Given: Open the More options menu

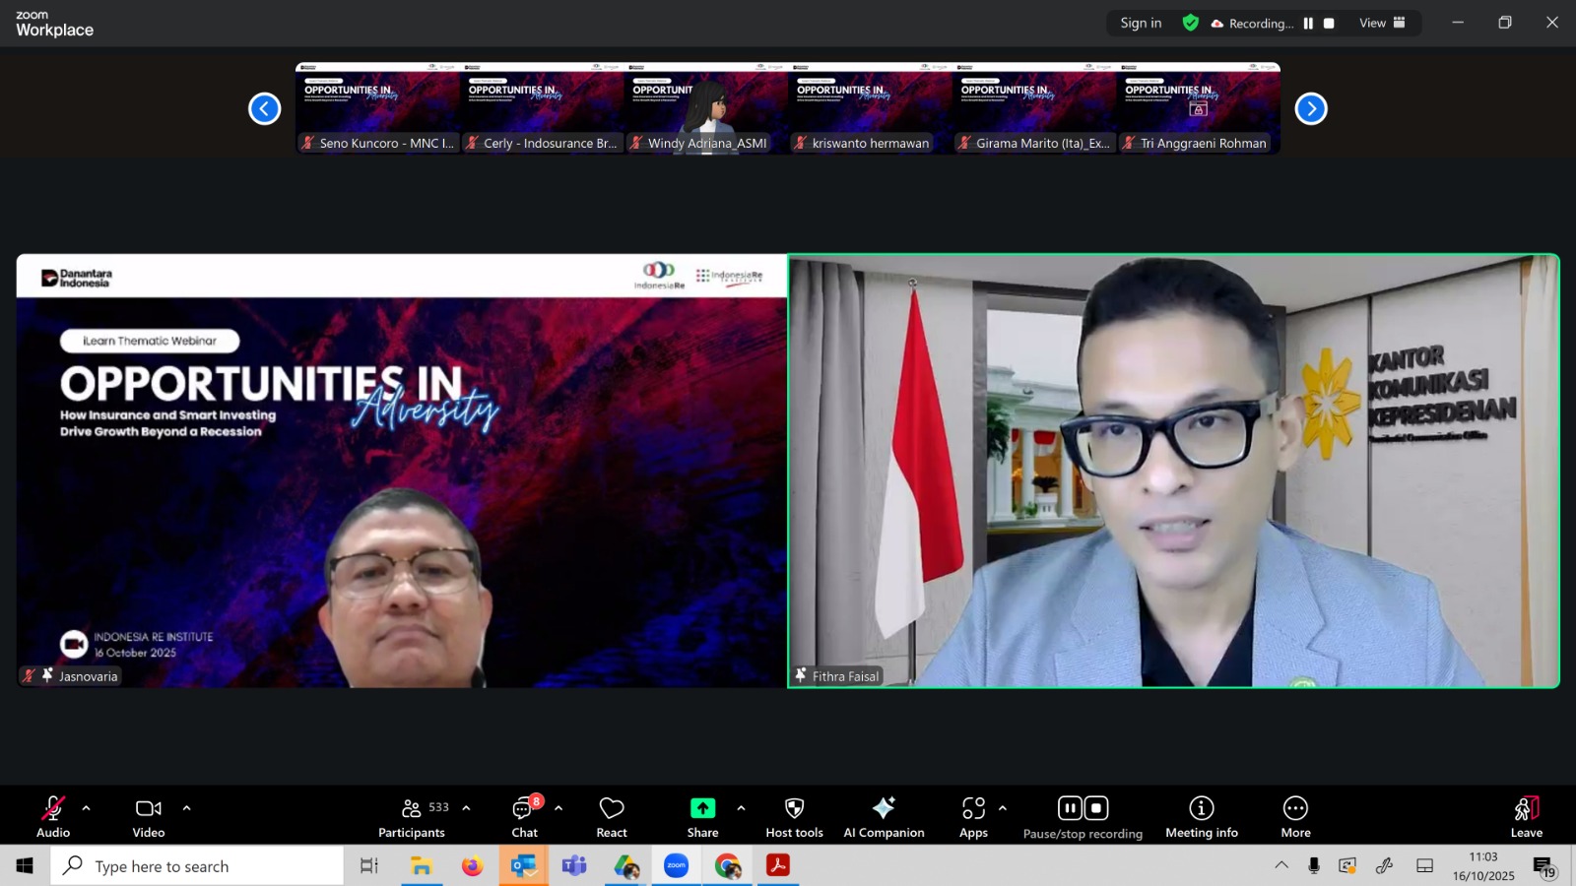Looking at the screenshot, I should coord(1295,816).
